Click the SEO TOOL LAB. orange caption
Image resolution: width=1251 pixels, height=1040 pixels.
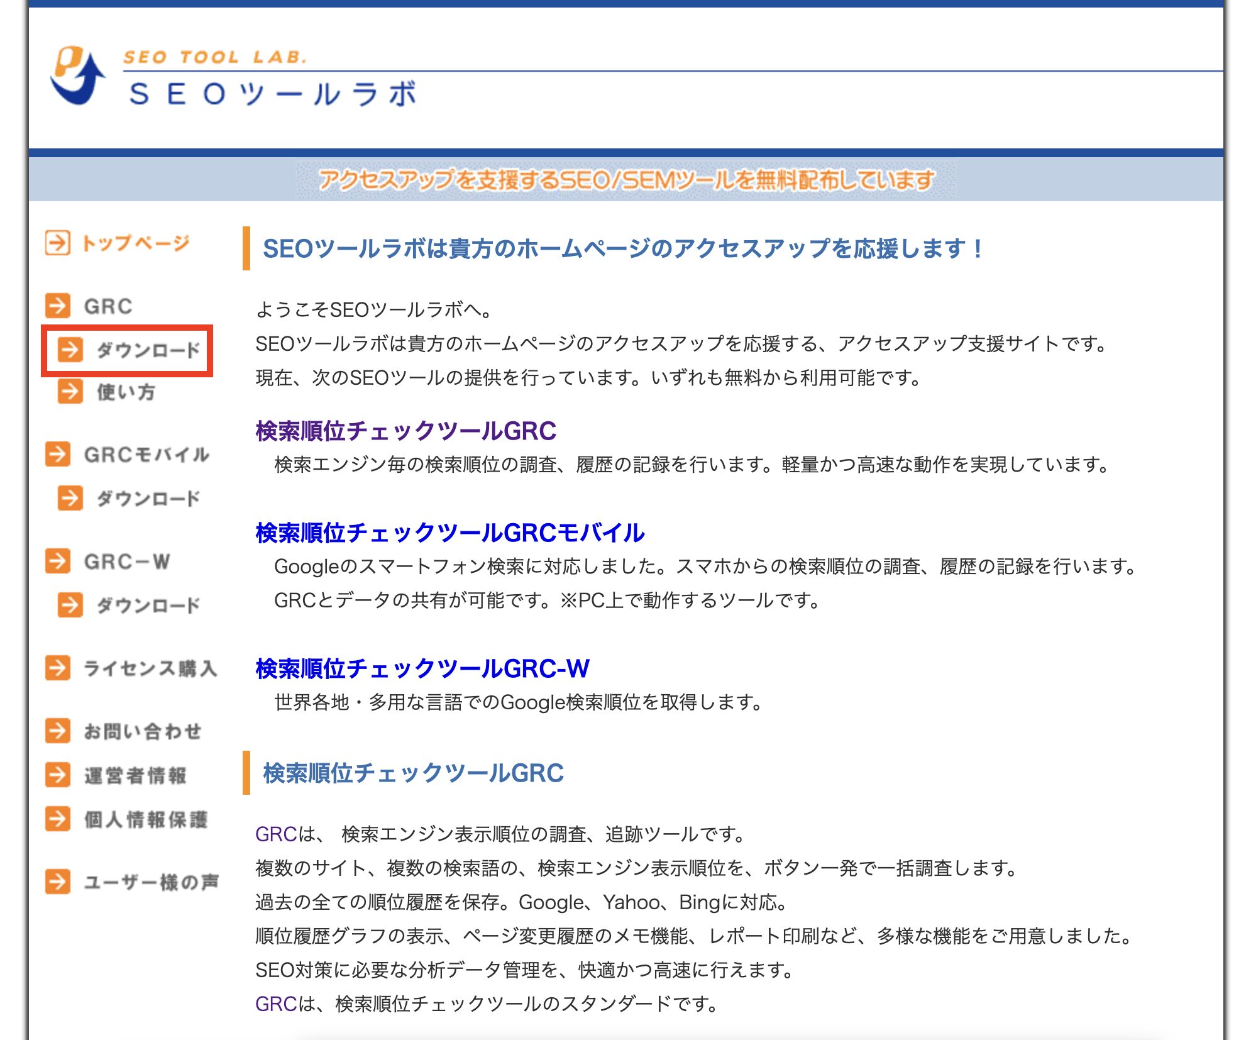click(x=215, y=57)
